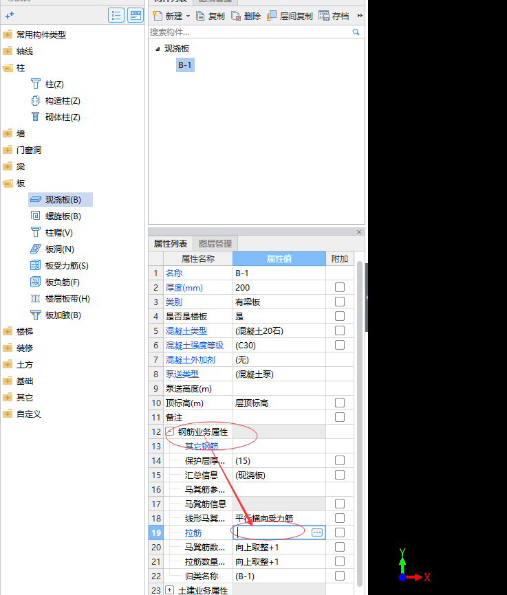Tick 附加 checkbox for 混凝土类型
Viewport: 507px width, 595px height.
340,330
